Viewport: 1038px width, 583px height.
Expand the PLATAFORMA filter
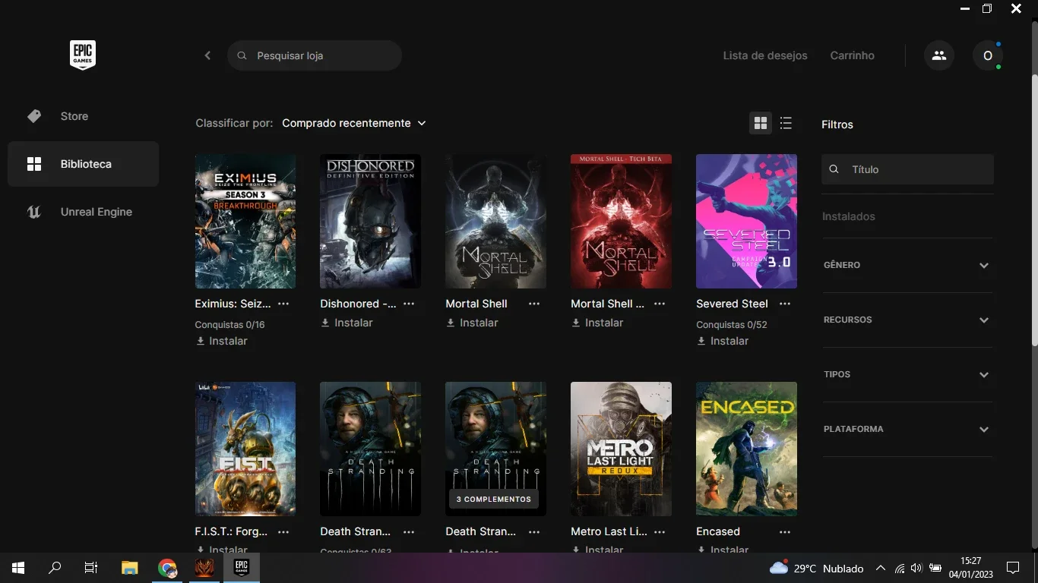coord(907,429)
